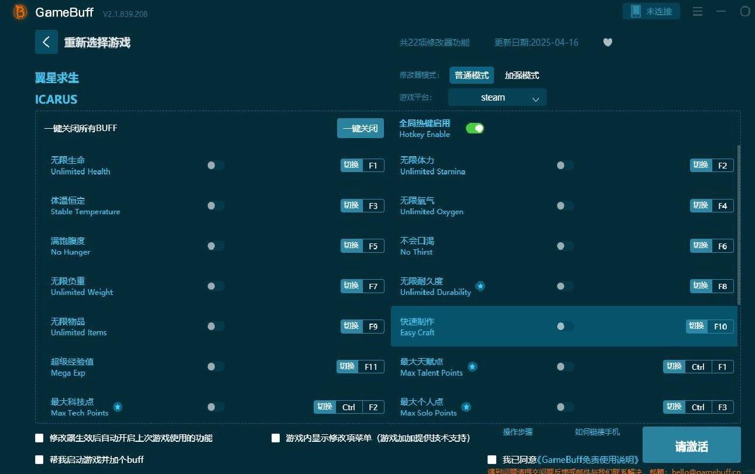The height and width of the screenshot is (474, 755).
Task: Check show in-game cheat menu checkbox
Action: (x=276, y=438)
